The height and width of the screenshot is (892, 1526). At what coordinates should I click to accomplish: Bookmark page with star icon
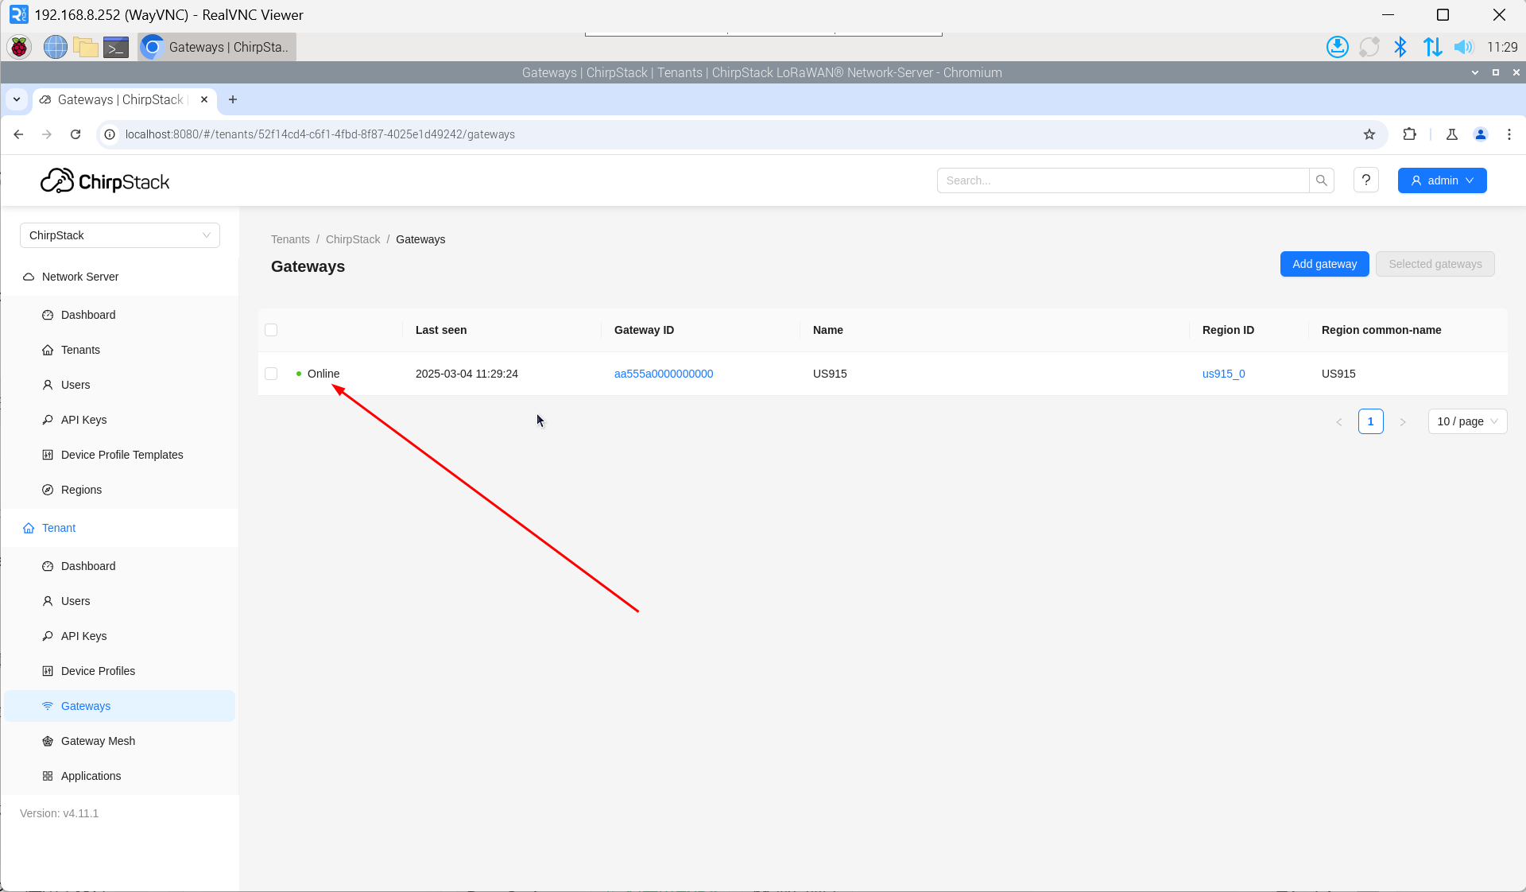tap(1369, 134)
